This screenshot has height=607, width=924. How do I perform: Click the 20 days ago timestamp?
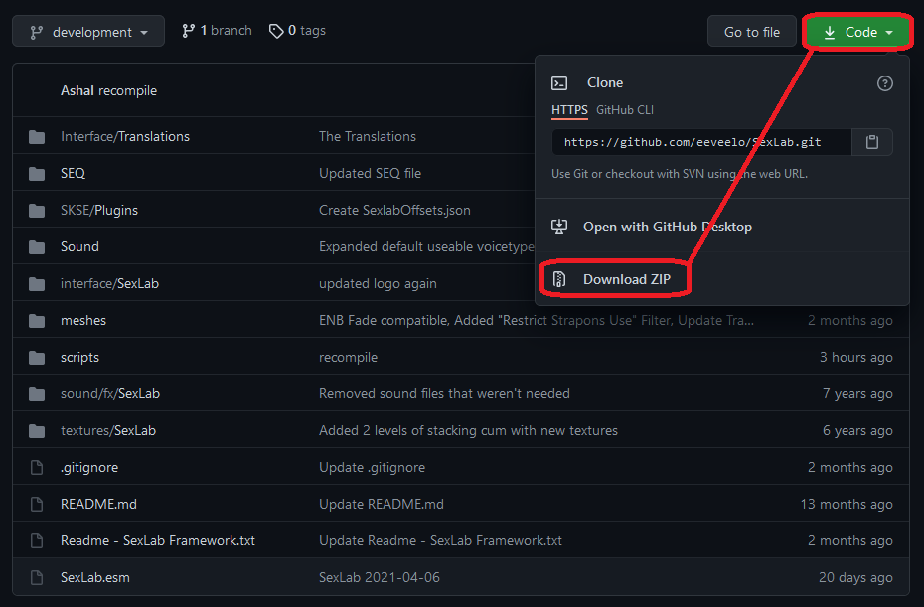coord(855,577)
